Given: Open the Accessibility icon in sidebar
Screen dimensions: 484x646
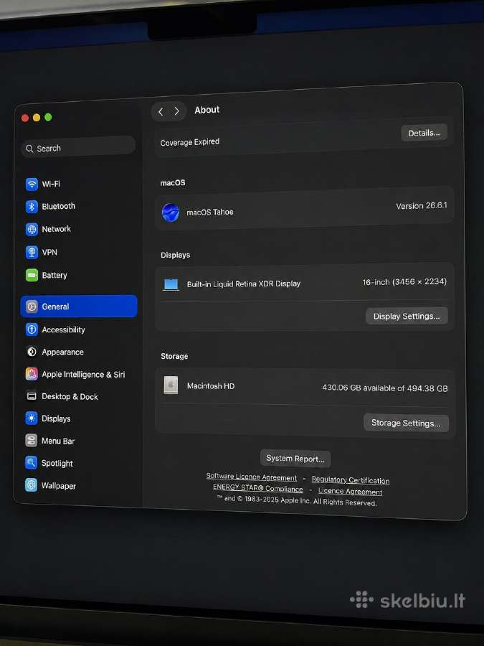Looking at the screenshot, I should pyautogui.click(x=32, y=329).
